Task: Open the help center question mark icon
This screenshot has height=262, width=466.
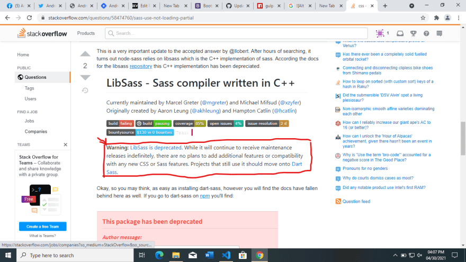Action: (426, 33)
